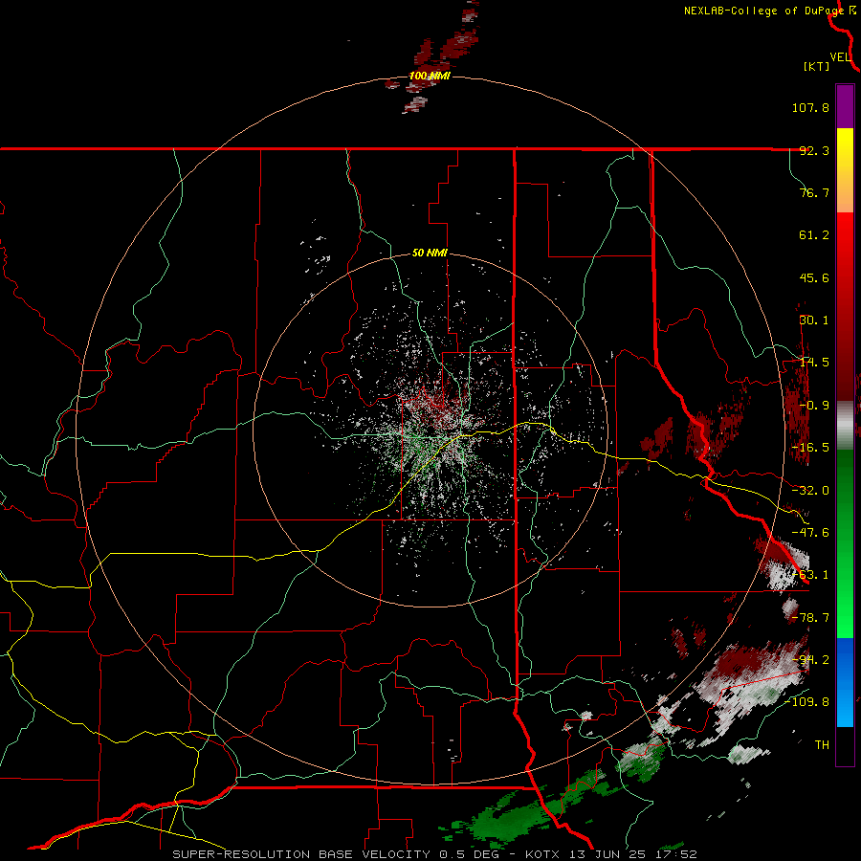861x861 pixels.
Task: Select the 76.7 scale value
Action: point(814,192)
